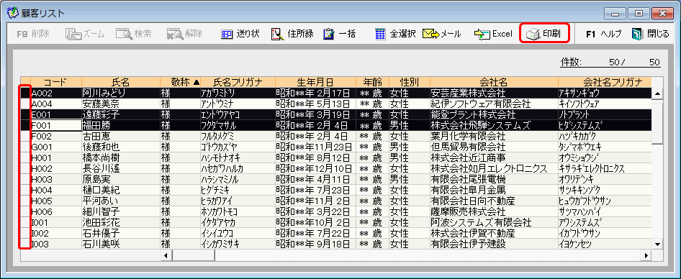The height and width of the screenshot is (279, 681).
Task: Click company cell 但馬貿易有限会社
Action: click(x=495, y=147)
